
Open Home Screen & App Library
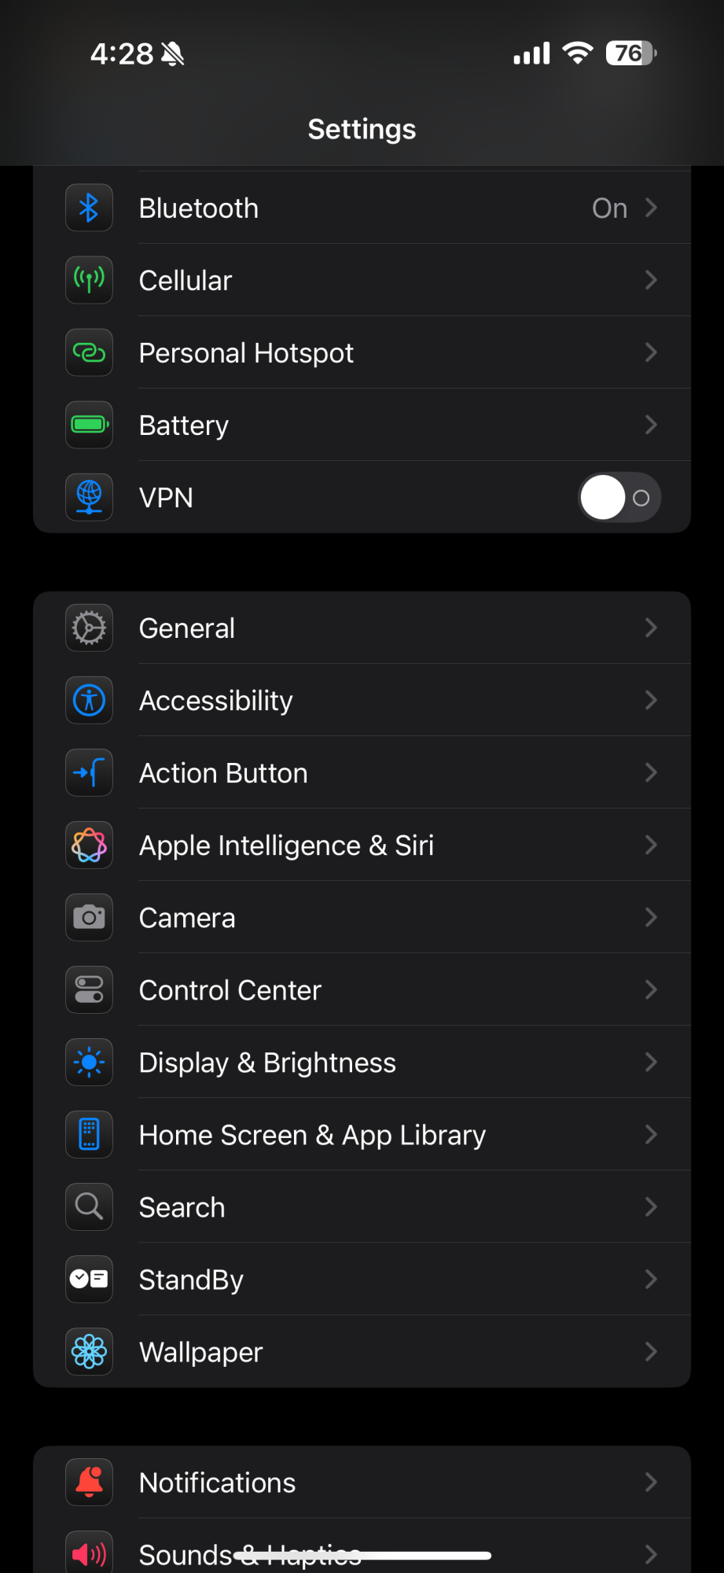[362, 1134]
